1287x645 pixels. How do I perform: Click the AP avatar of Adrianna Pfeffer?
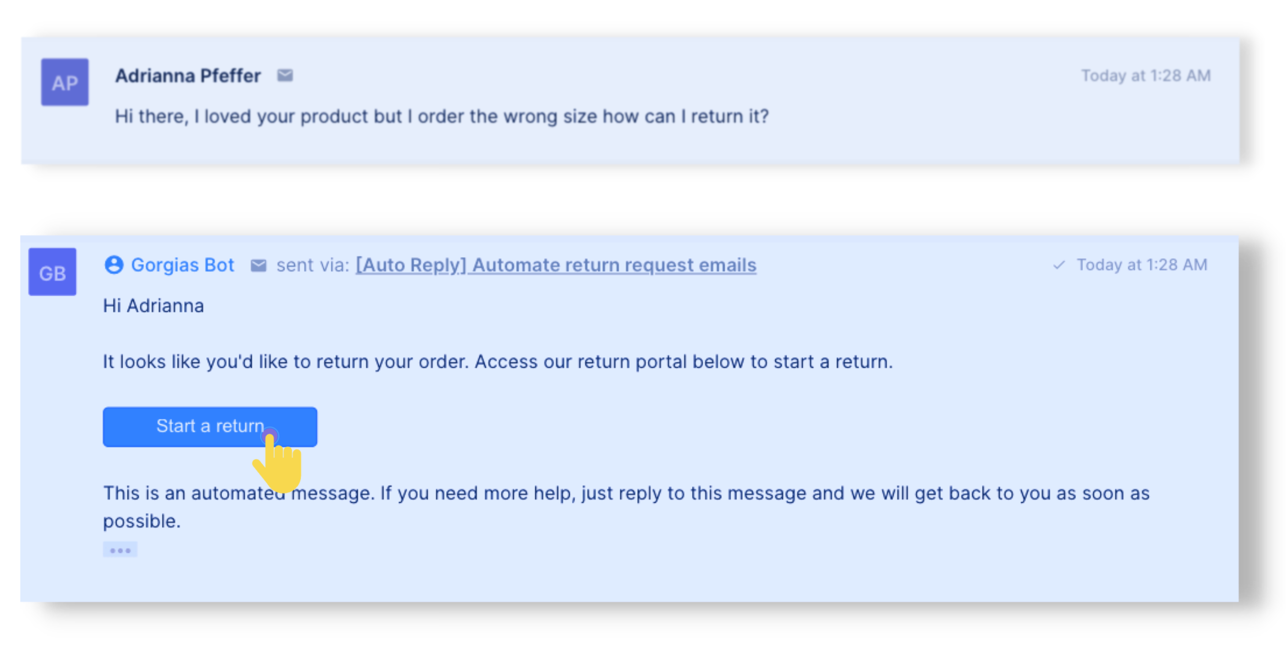(65, 82)
